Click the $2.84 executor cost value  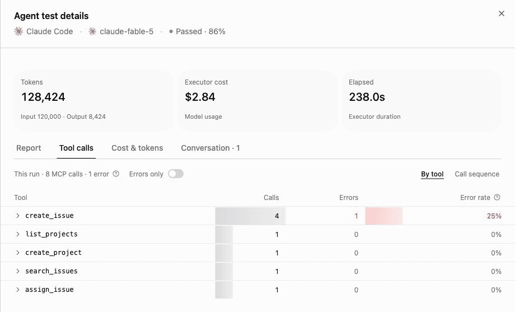click(200, 97)
